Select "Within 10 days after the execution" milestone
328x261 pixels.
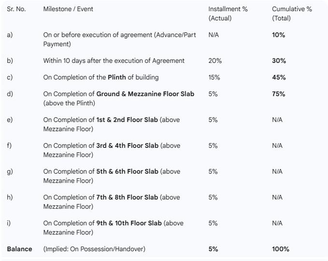coord(114,61)
